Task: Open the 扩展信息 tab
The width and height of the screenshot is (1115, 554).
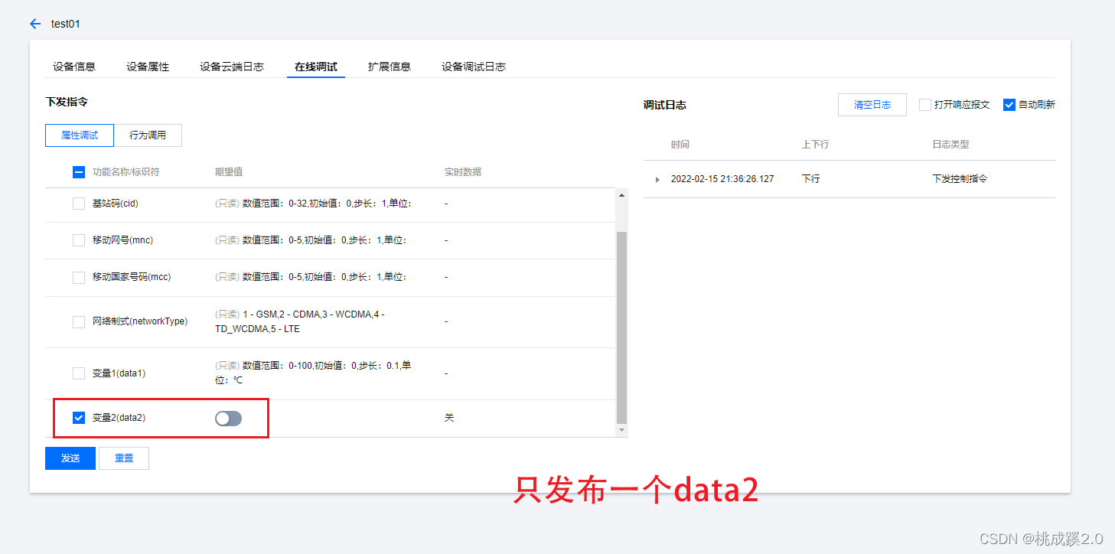Action: coord(389,67)
